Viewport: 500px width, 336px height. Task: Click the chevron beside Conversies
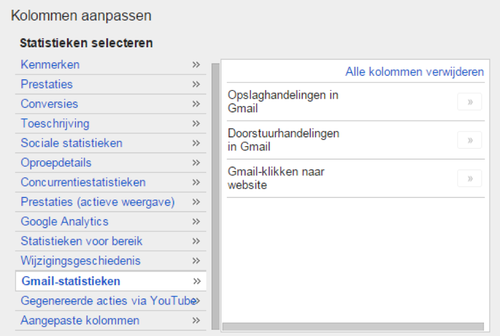[196, 104]
